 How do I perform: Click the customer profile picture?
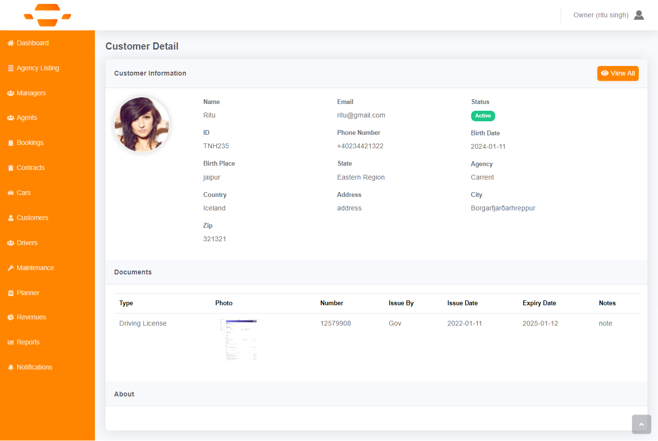coord(142,125)
